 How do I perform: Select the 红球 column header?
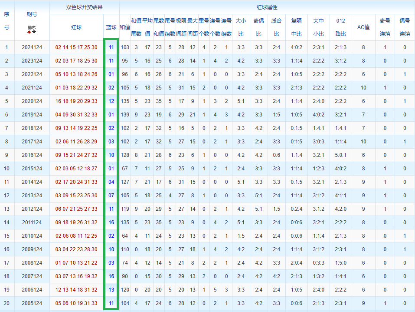point(76,27)
